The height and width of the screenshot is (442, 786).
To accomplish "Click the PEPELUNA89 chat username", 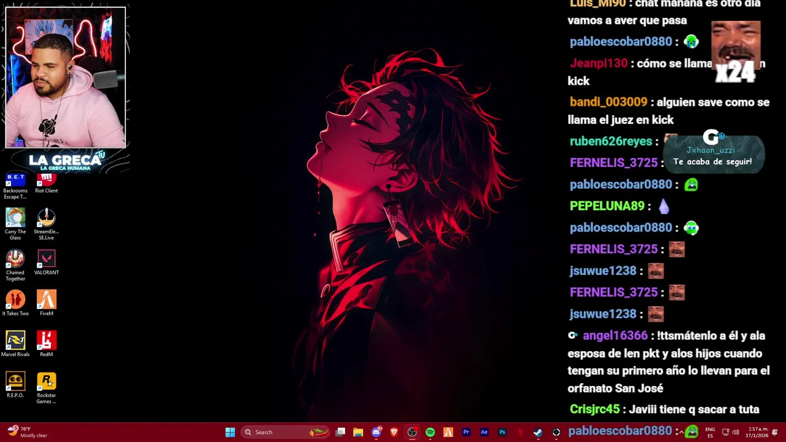I will pyautogui.click(x=607, y=206).
